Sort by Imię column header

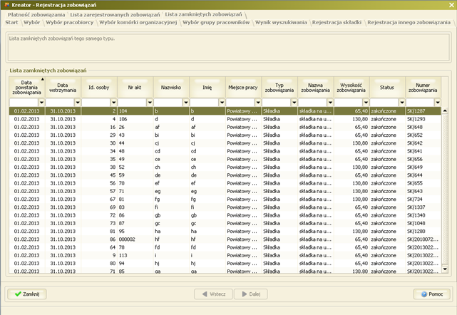207,88
